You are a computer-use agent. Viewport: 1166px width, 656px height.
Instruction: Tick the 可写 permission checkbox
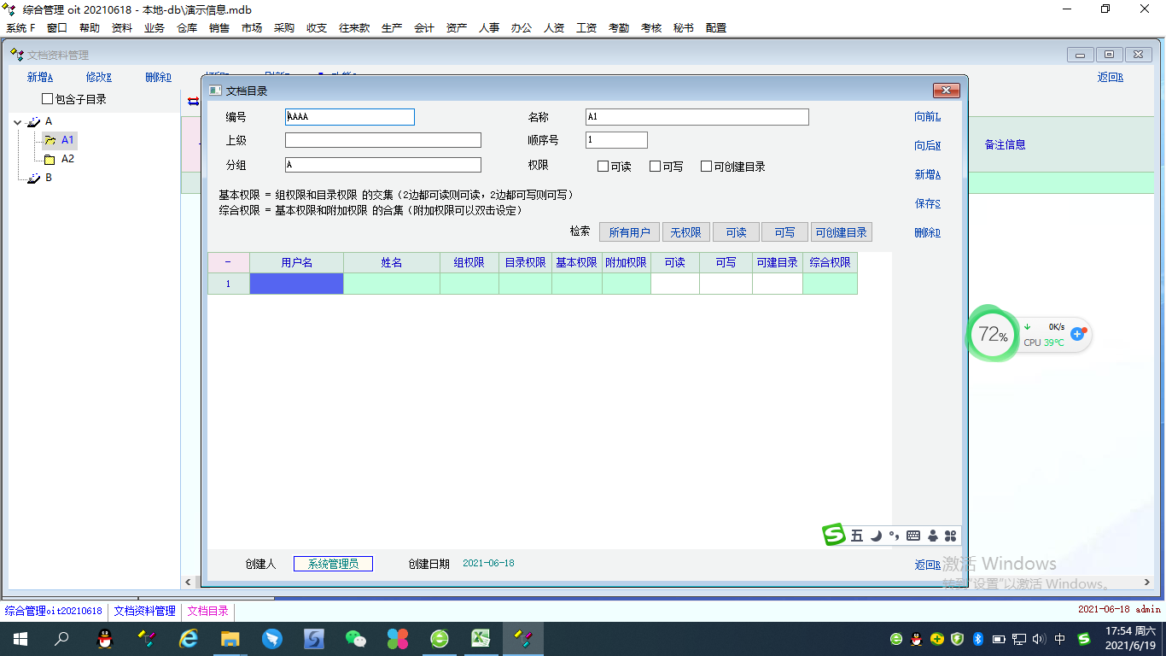(656, 167)
